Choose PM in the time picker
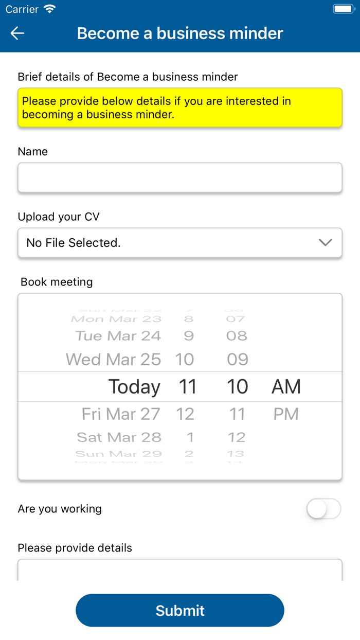 286,414
